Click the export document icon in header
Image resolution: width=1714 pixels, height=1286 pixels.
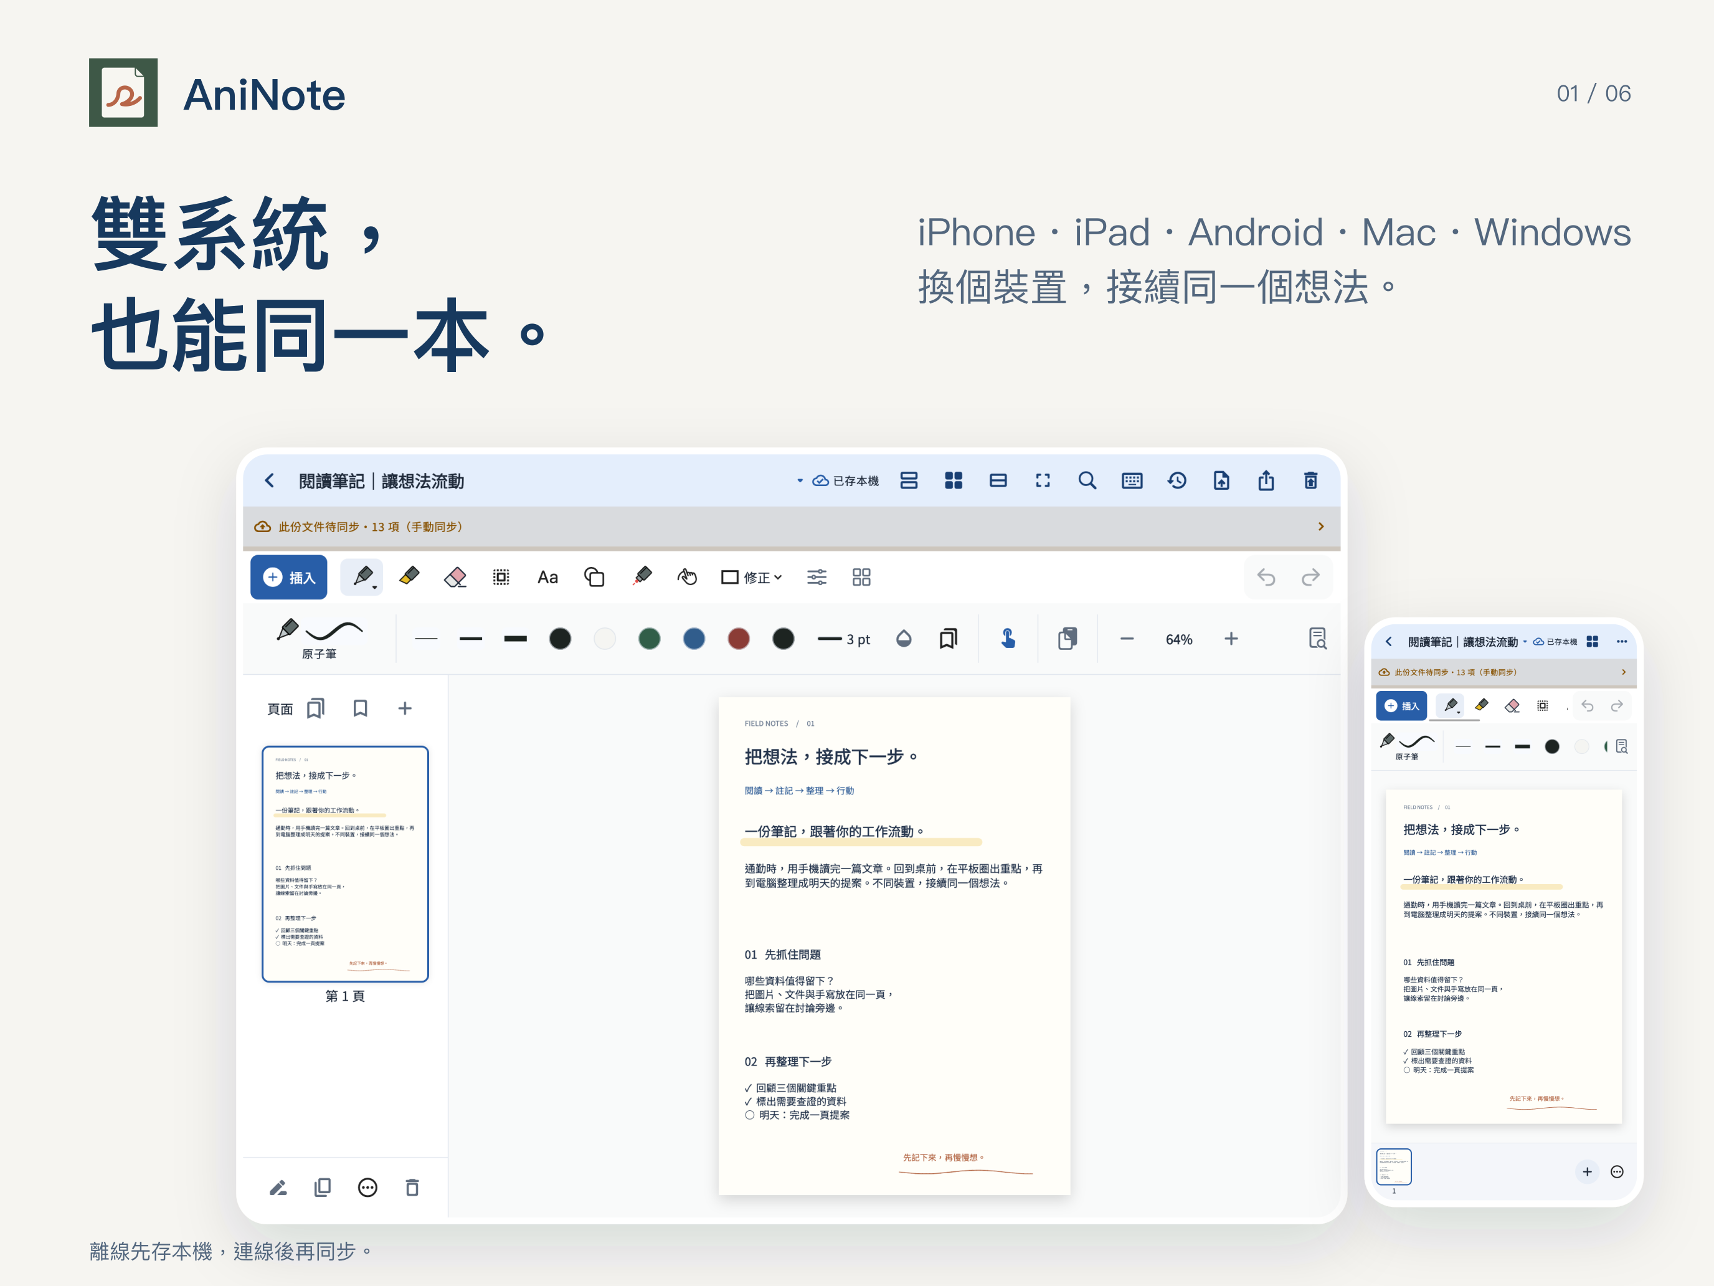[1221, 480]
